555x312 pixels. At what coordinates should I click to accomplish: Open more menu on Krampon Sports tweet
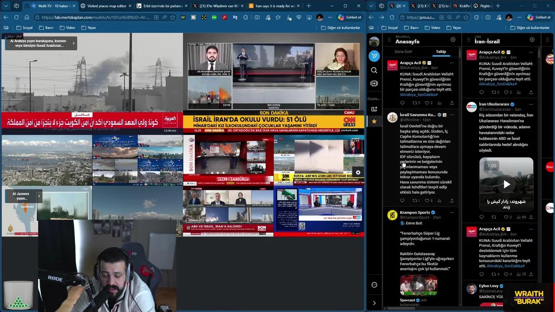(451, 212)
